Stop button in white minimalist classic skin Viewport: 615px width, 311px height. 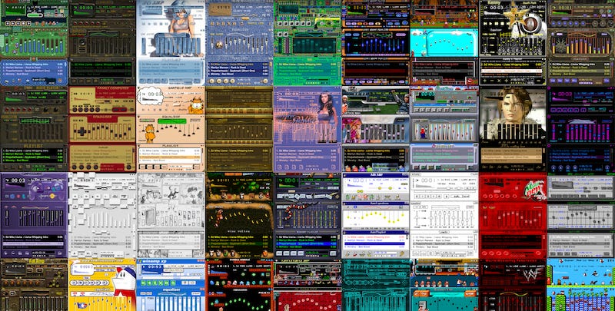pos(434,197)
